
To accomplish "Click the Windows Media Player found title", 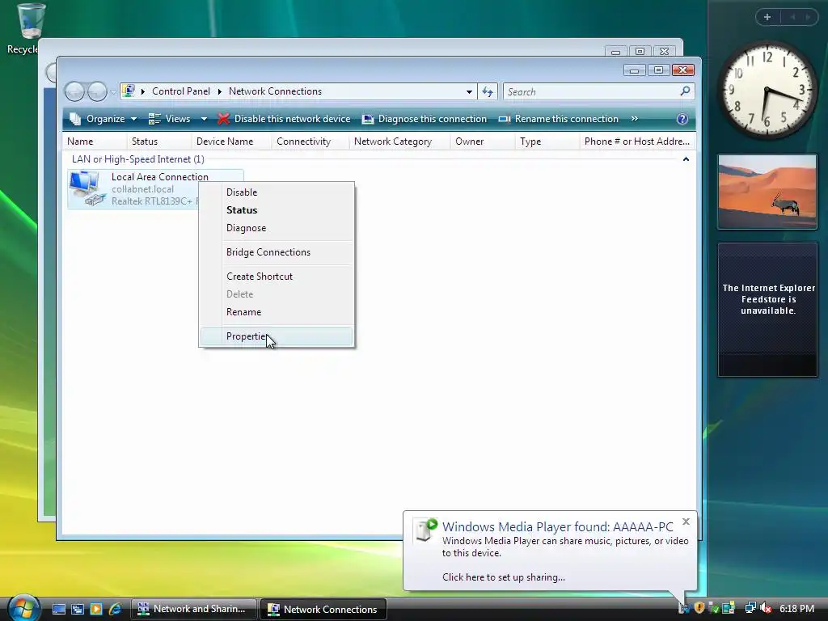I will coord(558,526).
